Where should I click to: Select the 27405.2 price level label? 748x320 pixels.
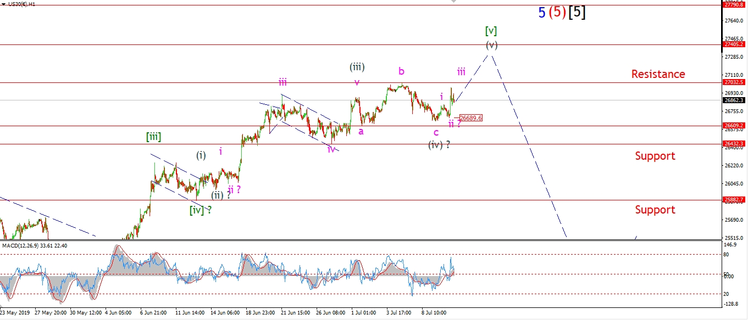[734, 44]
